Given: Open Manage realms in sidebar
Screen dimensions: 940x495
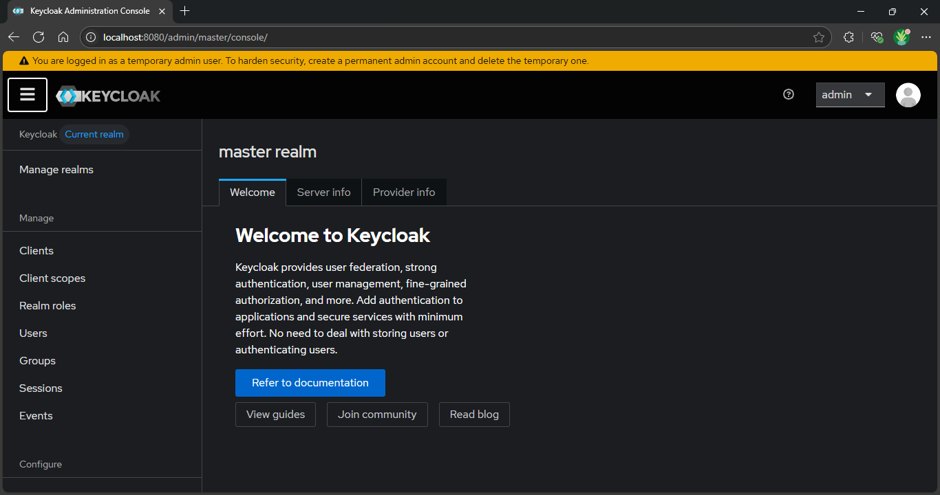Looking at the screenshot, I should [56, 170].
